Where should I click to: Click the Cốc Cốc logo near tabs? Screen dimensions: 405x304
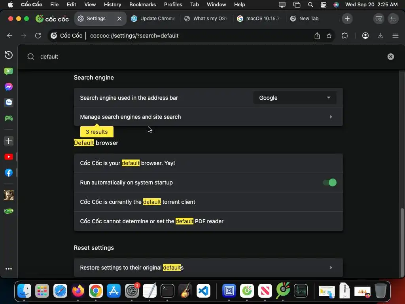(52, 19)
